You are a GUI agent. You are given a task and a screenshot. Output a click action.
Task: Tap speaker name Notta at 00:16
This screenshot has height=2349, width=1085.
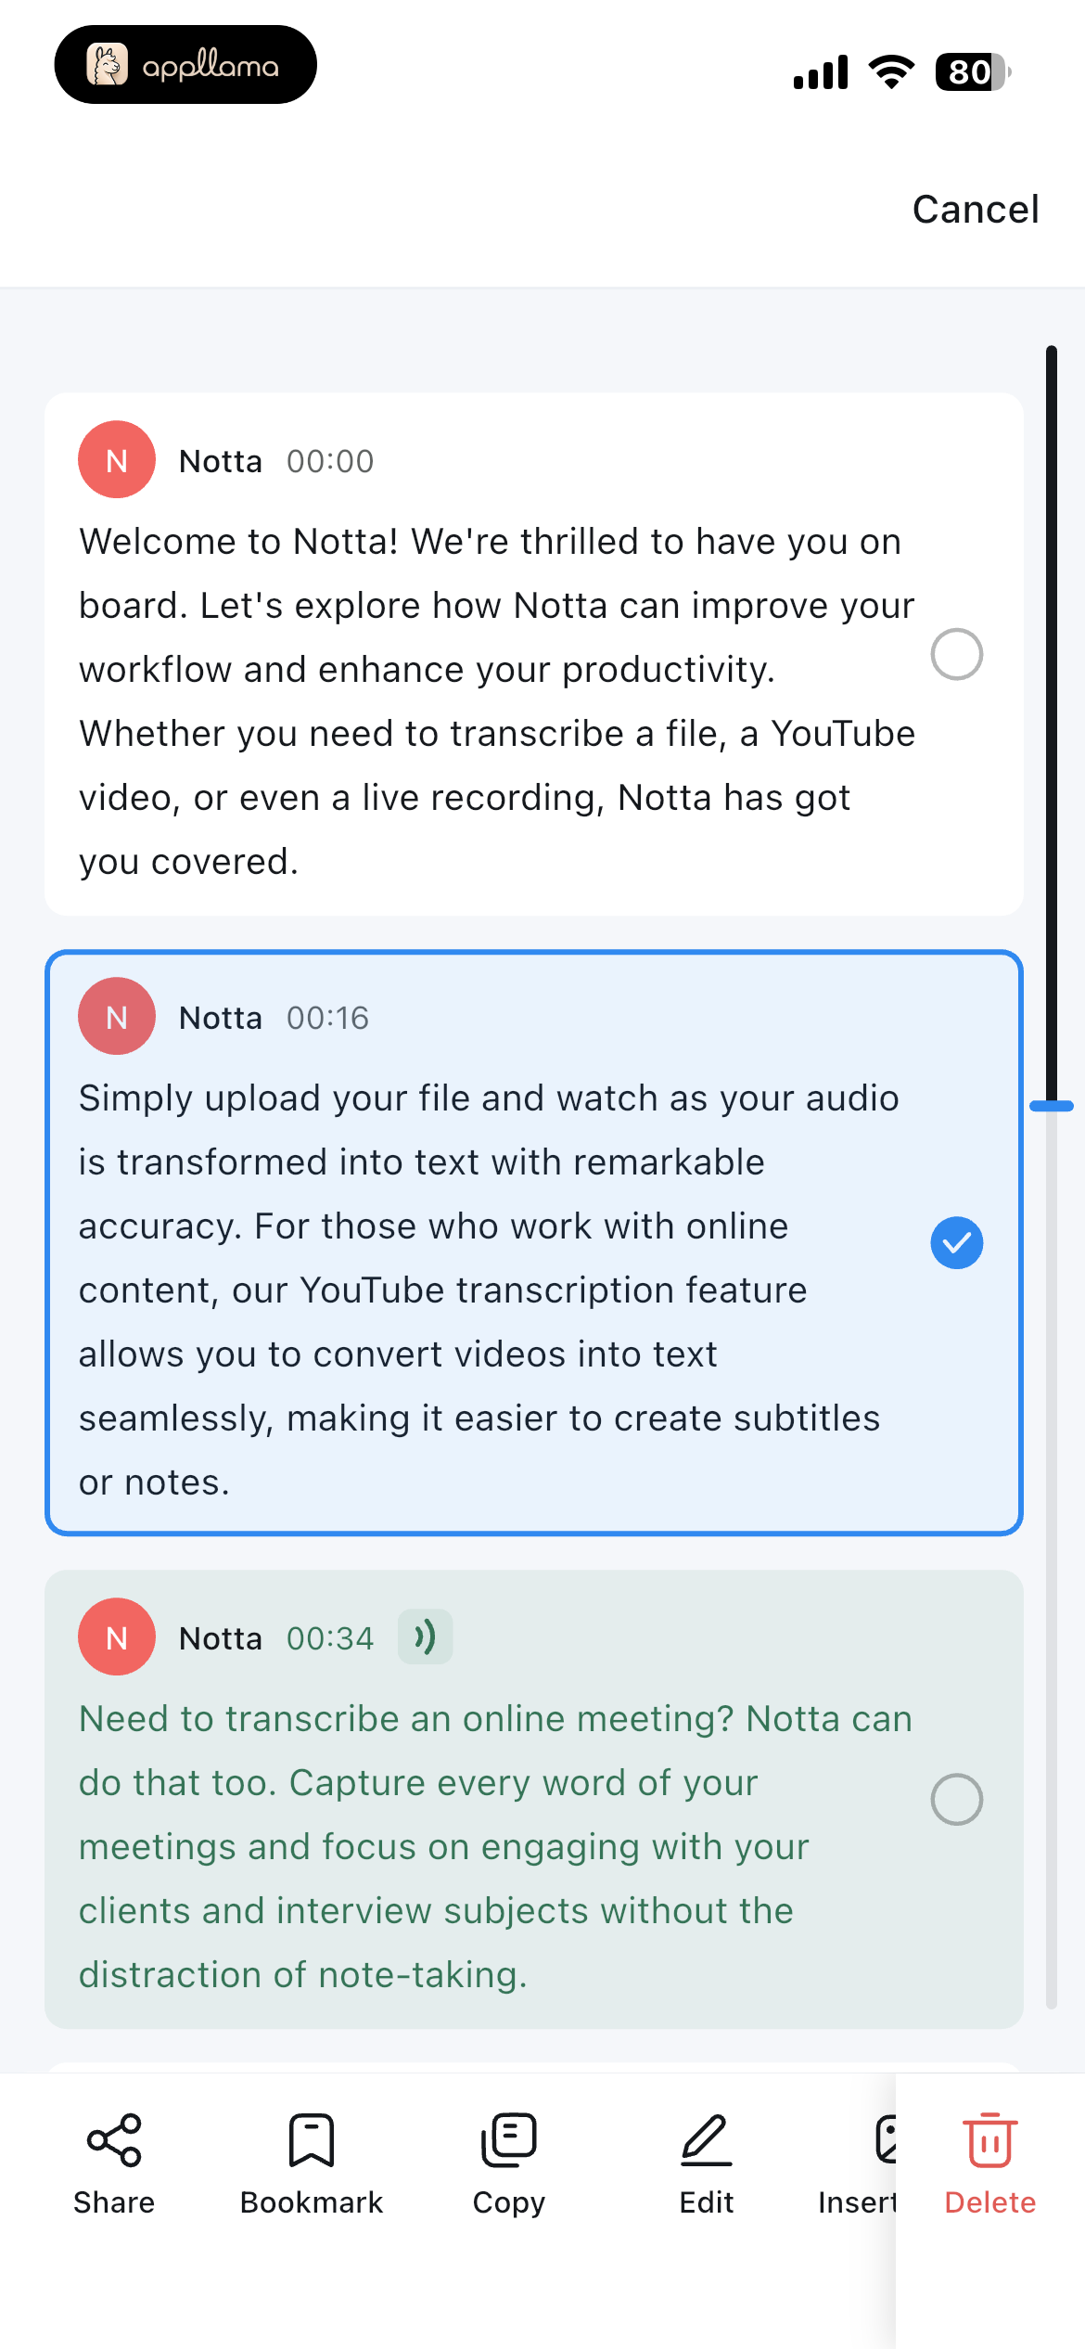coord(221,1018)
